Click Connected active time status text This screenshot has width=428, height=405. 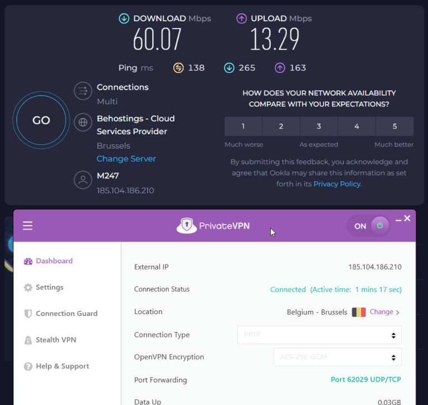tap(335, 290)
